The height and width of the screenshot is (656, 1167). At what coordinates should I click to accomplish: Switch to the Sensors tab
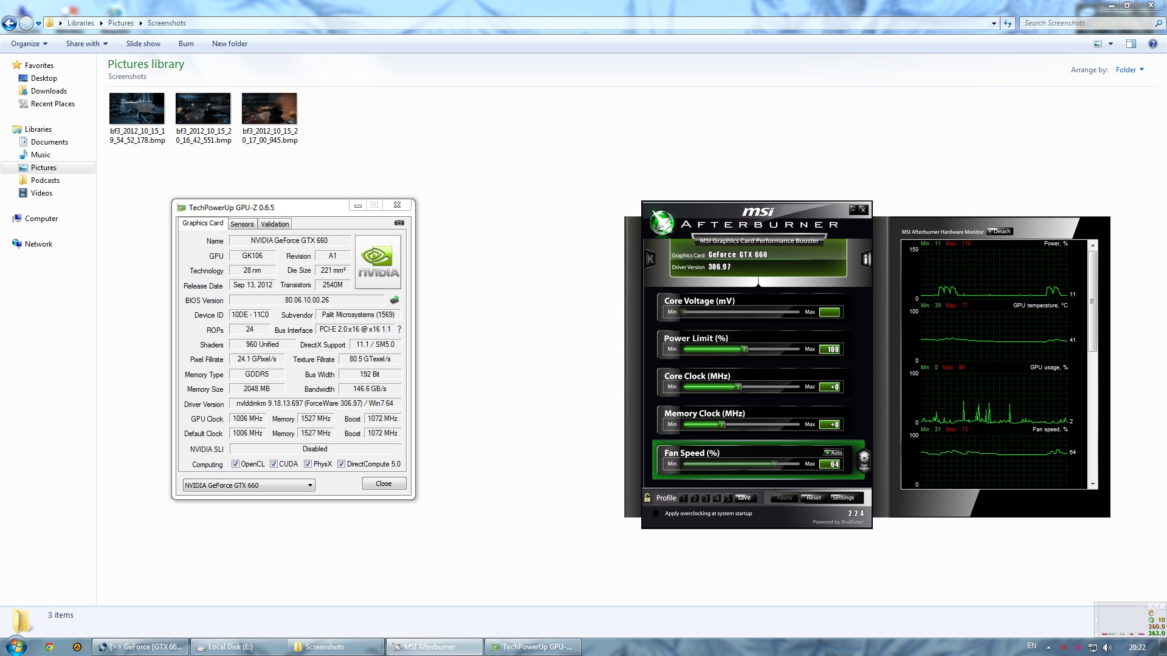[242, 224]
